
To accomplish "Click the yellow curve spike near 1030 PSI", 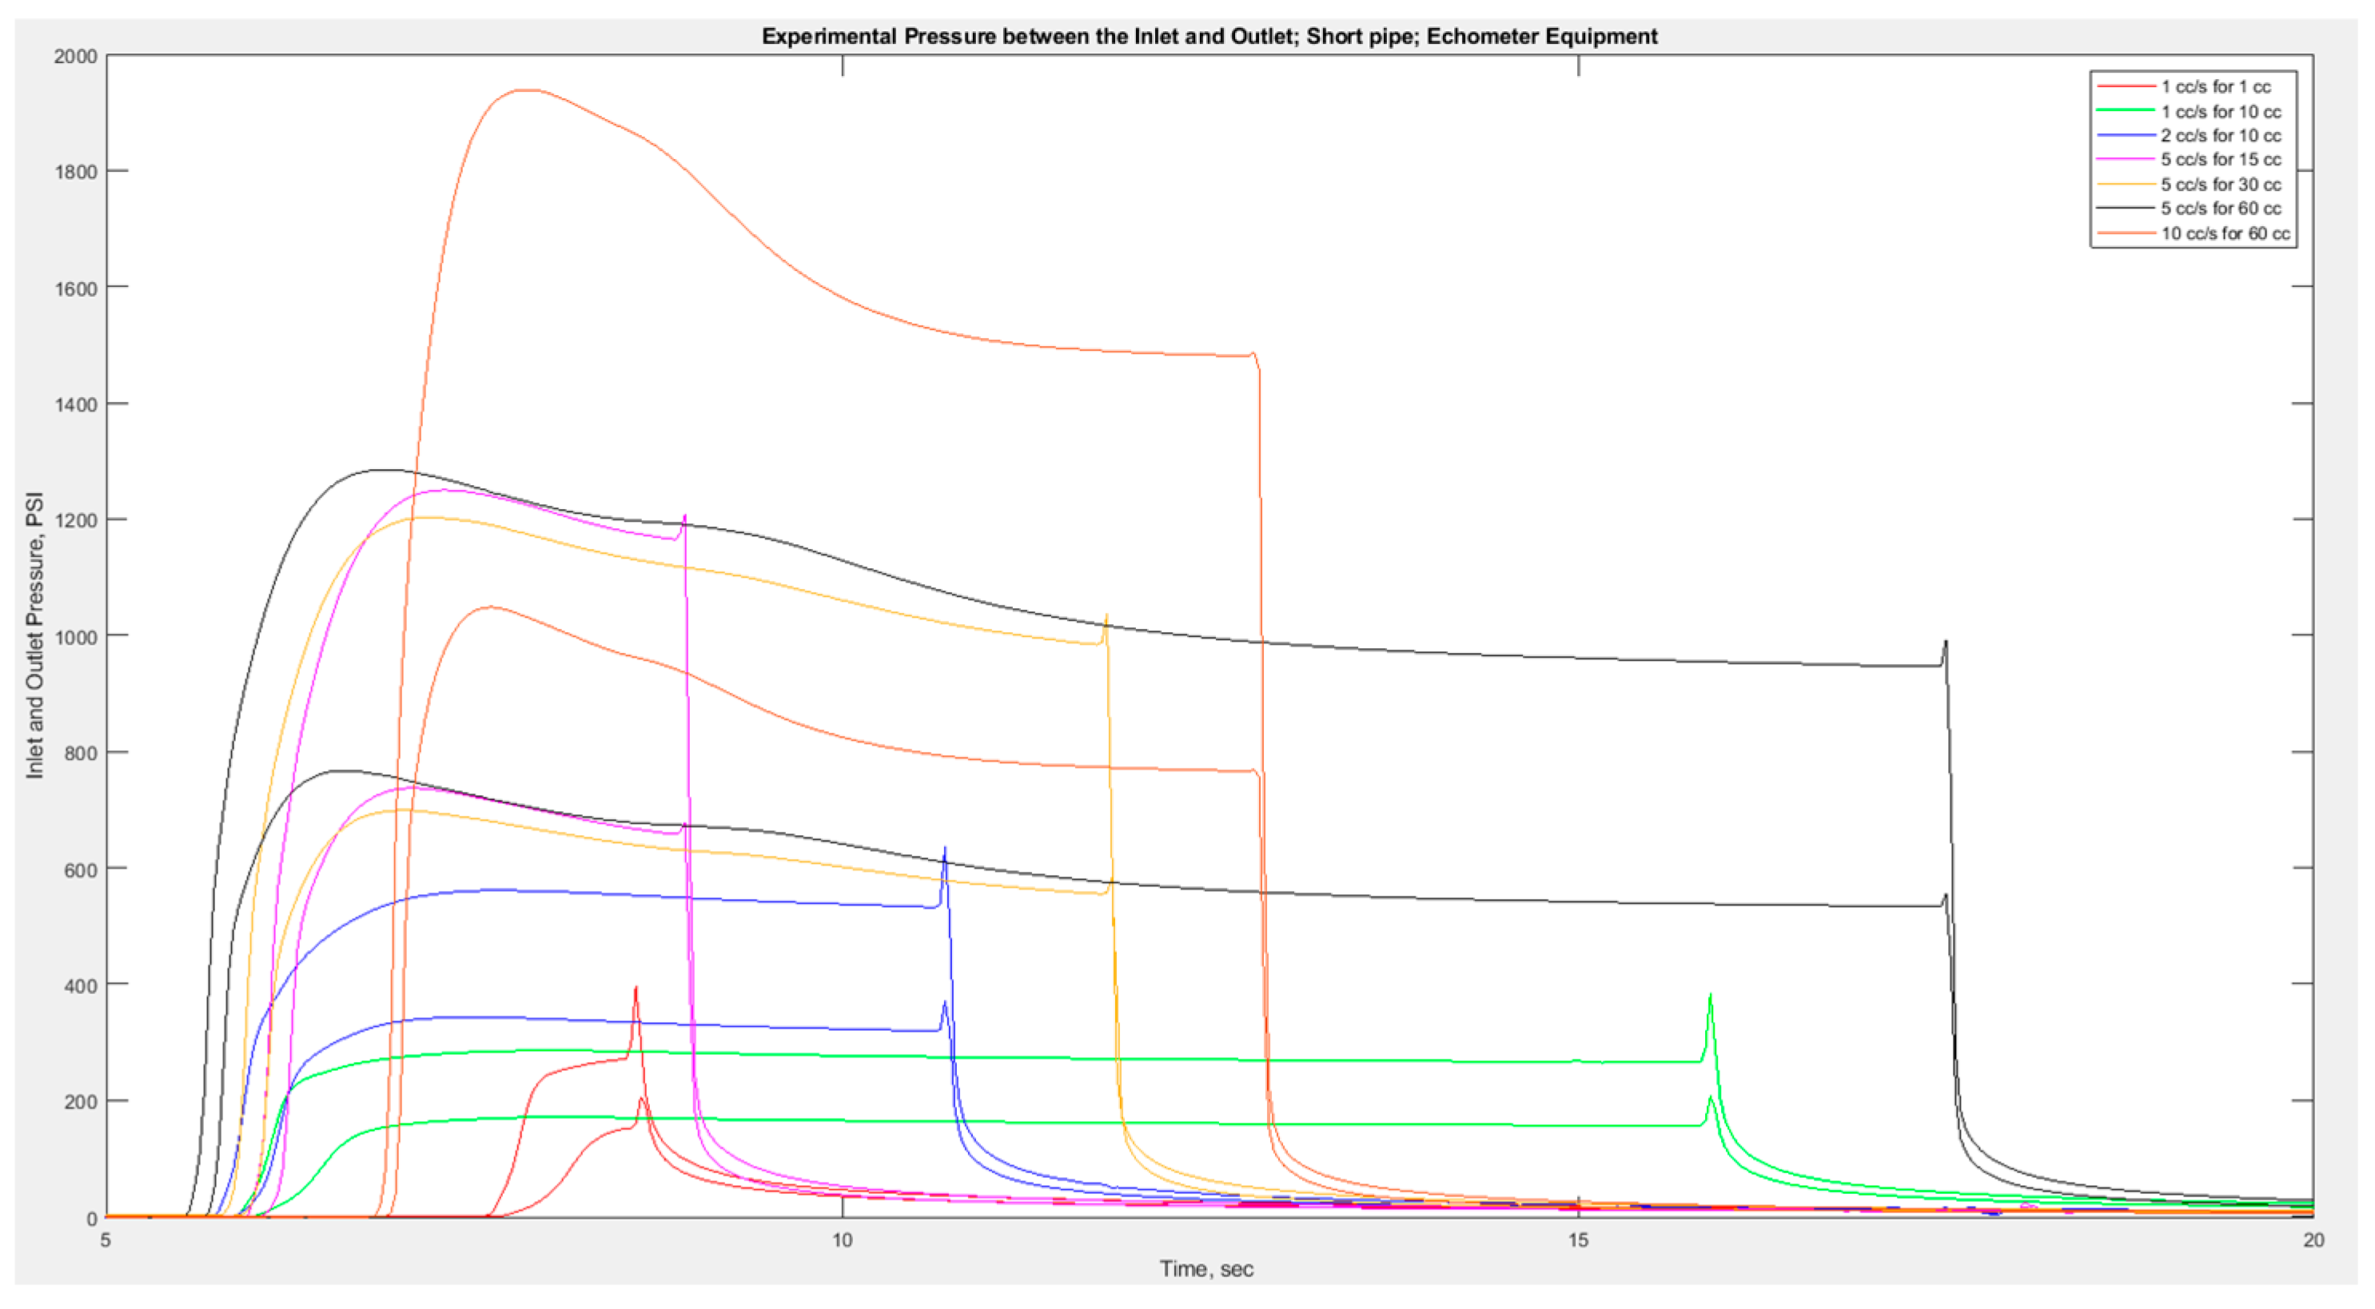I will tap(1106, 617).
